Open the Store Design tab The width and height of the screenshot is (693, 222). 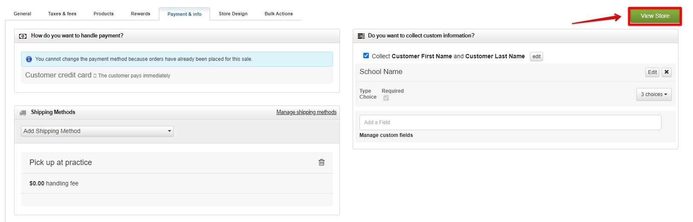pos(233,14)
